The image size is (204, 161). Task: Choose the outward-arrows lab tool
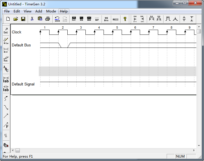tap(6, 80)
